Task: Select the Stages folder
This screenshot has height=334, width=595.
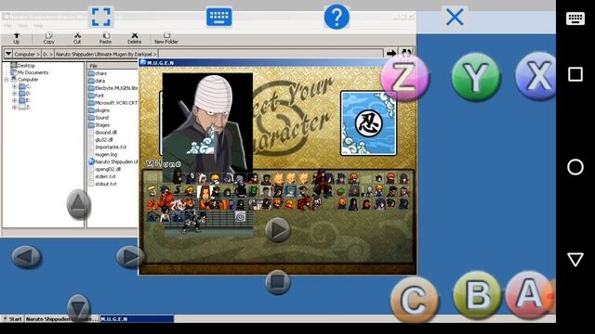Action: (x=99, y=125)
